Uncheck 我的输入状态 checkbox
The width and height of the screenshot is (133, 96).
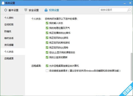pos(47,23)
